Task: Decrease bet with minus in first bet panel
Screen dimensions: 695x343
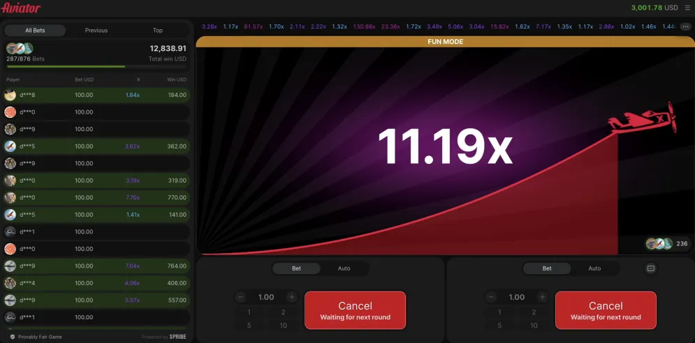Action: tap(241, 297)
